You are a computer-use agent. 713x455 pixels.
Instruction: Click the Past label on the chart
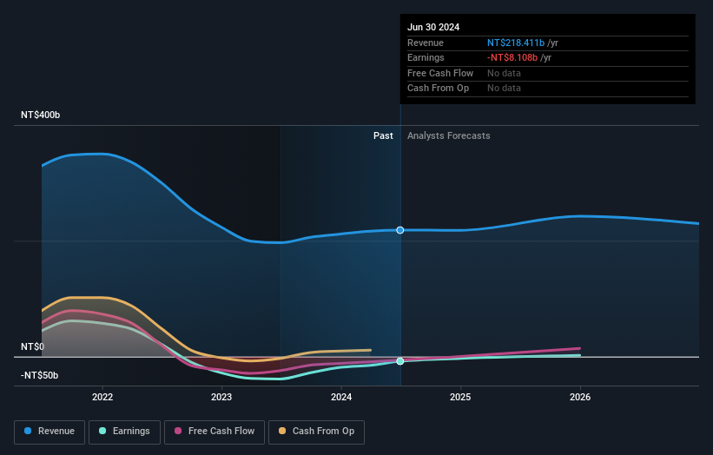[x=383, y=136]
